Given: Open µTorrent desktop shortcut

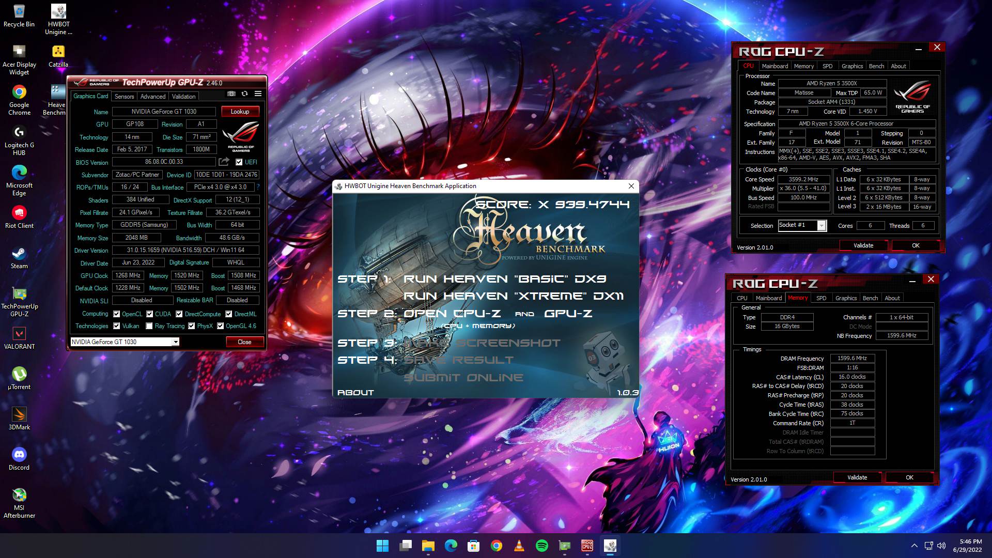Looking at the screenshot, I should [x=19, y=379].
